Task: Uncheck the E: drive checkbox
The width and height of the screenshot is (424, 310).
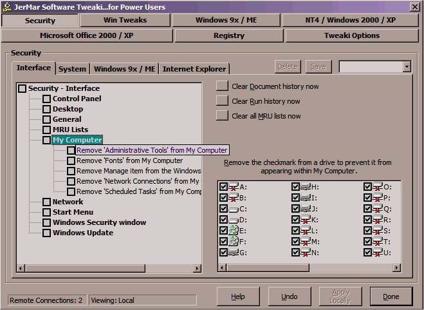Action: (223, 231)
